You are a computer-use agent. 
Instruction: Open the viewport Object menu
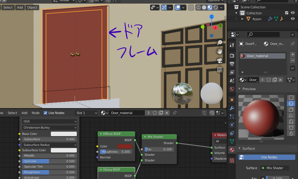[32, 7]
